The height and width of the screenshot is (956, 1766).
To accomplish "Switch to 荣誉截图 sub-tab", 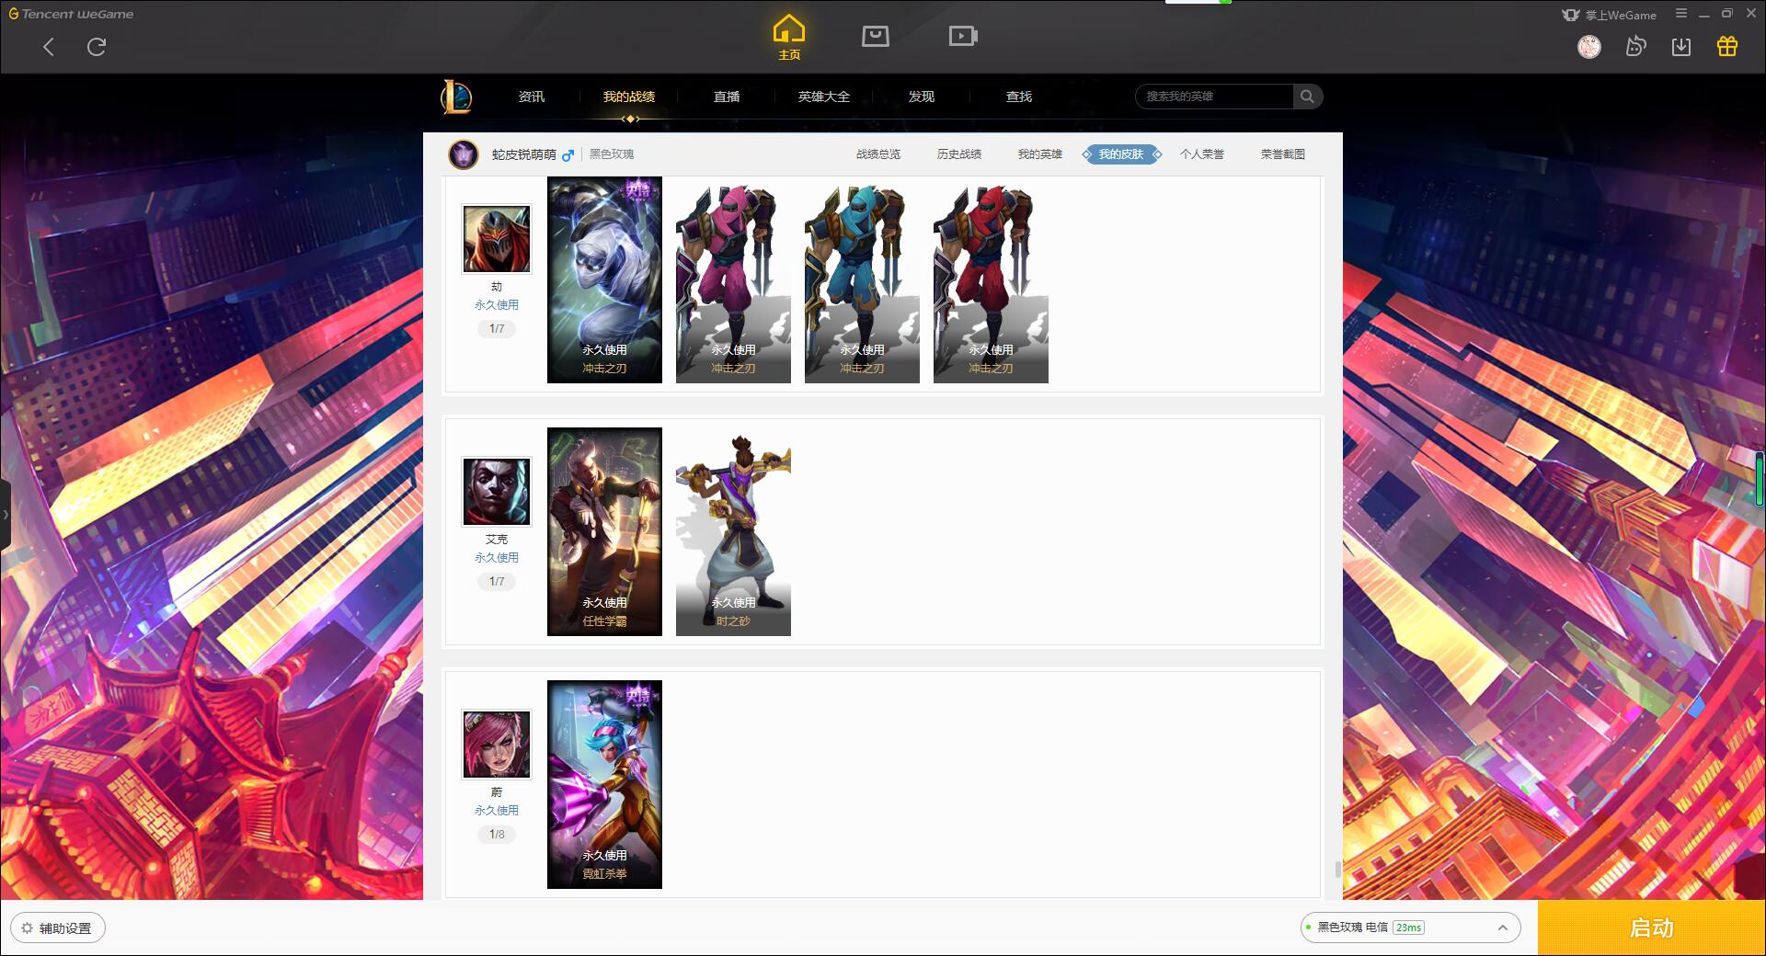I will tap(1283, 154).
